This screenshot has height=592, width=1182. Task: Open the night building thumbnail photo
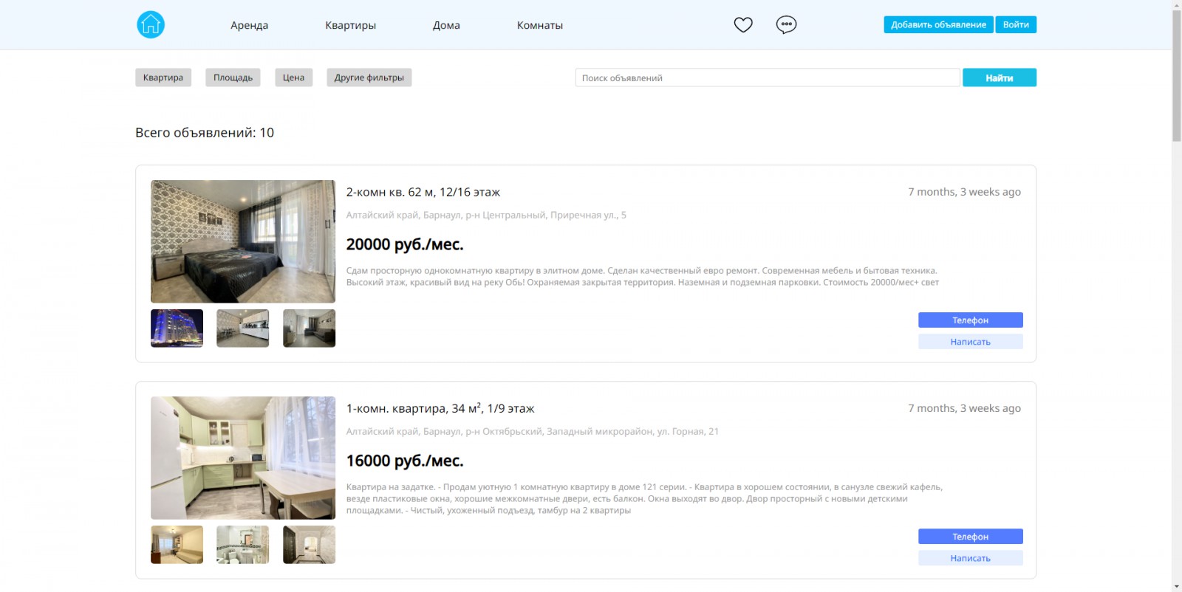click(x=177, y=328)
